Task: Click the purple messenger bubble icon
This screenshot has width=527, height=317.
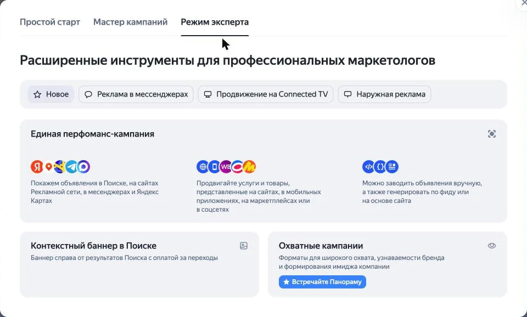Action: coord(83,167)
